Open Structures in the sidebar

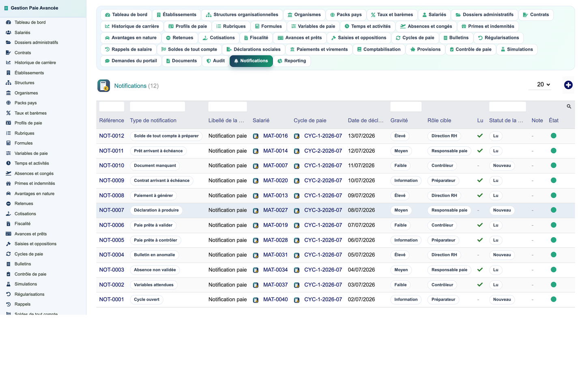click(24, 83)
